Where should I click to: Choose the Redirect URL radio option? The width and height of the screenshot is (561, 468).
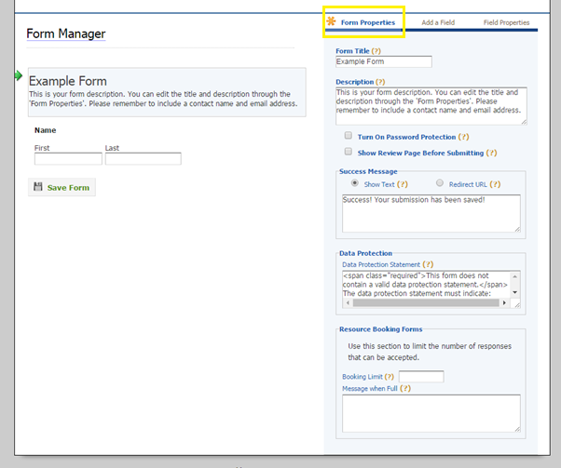tap(440, 183)
